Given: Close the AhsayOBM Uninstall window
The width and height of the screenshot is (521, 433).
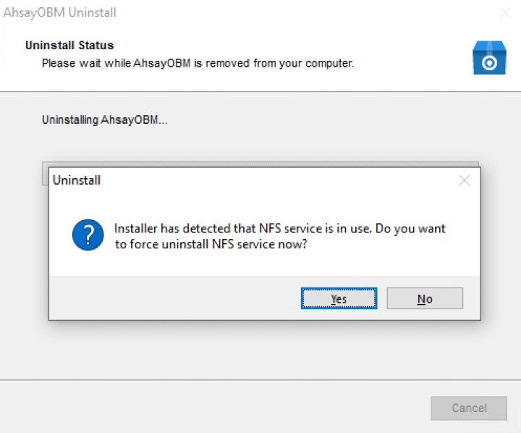Looking at the screenshot, I should (505, 13).
